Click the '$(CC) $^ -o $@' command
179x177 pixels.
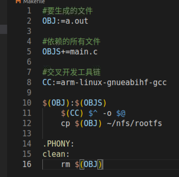pos(93,113)
